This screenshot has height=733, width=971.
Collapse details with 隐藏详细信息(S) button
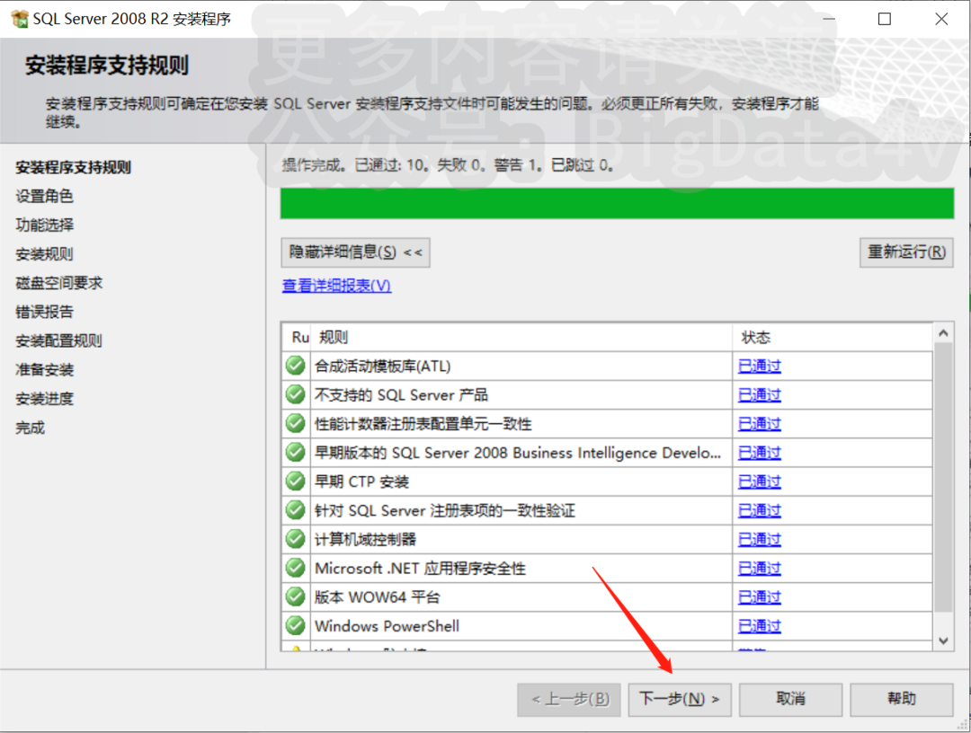355,252
